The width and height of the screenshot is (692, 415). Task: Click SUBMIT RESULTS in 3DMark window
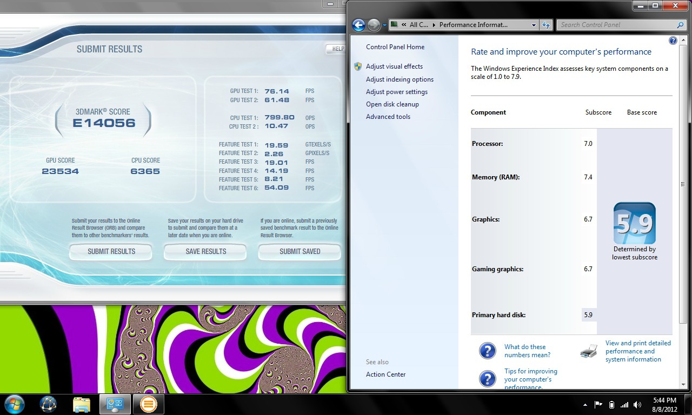(111, 252)
